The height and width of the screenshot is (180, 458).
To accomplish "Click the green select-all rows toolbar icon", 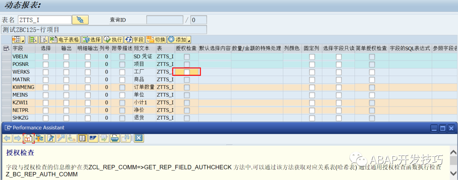I will 33,40.
